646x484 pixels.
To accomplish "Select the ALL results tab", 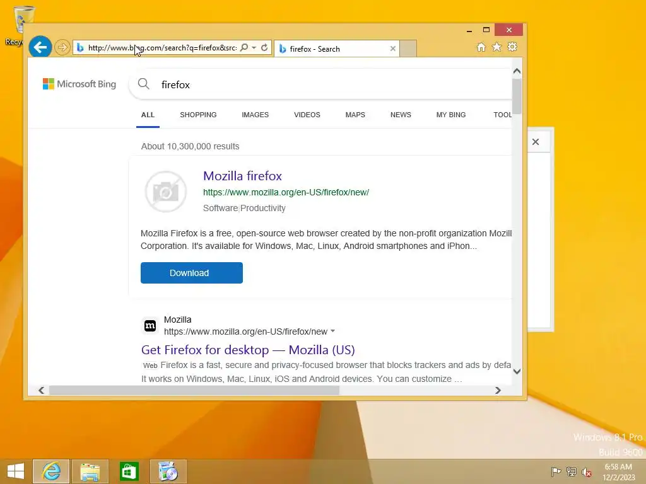I will click(148, 115).
